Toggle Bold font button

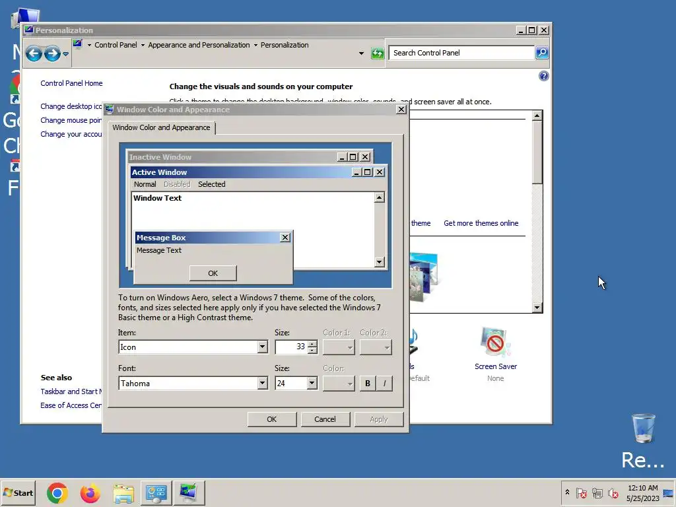[x=368, y=384]
